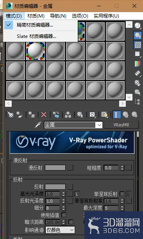Click Put Material to Scene icon

20,115
